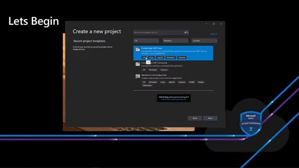Click the Recent project templates heading

[89, 41]
